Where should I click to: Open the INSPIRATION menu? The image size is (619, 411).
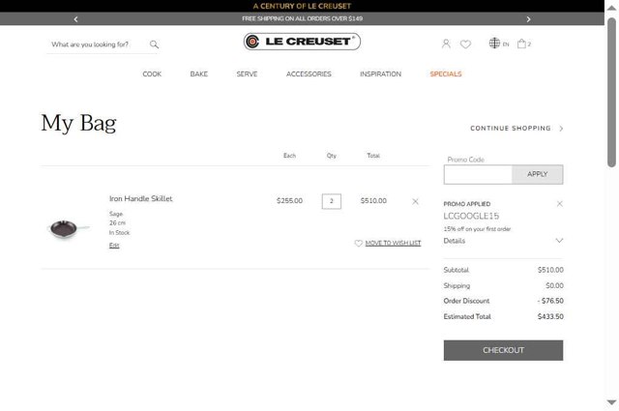pos(380,73)
